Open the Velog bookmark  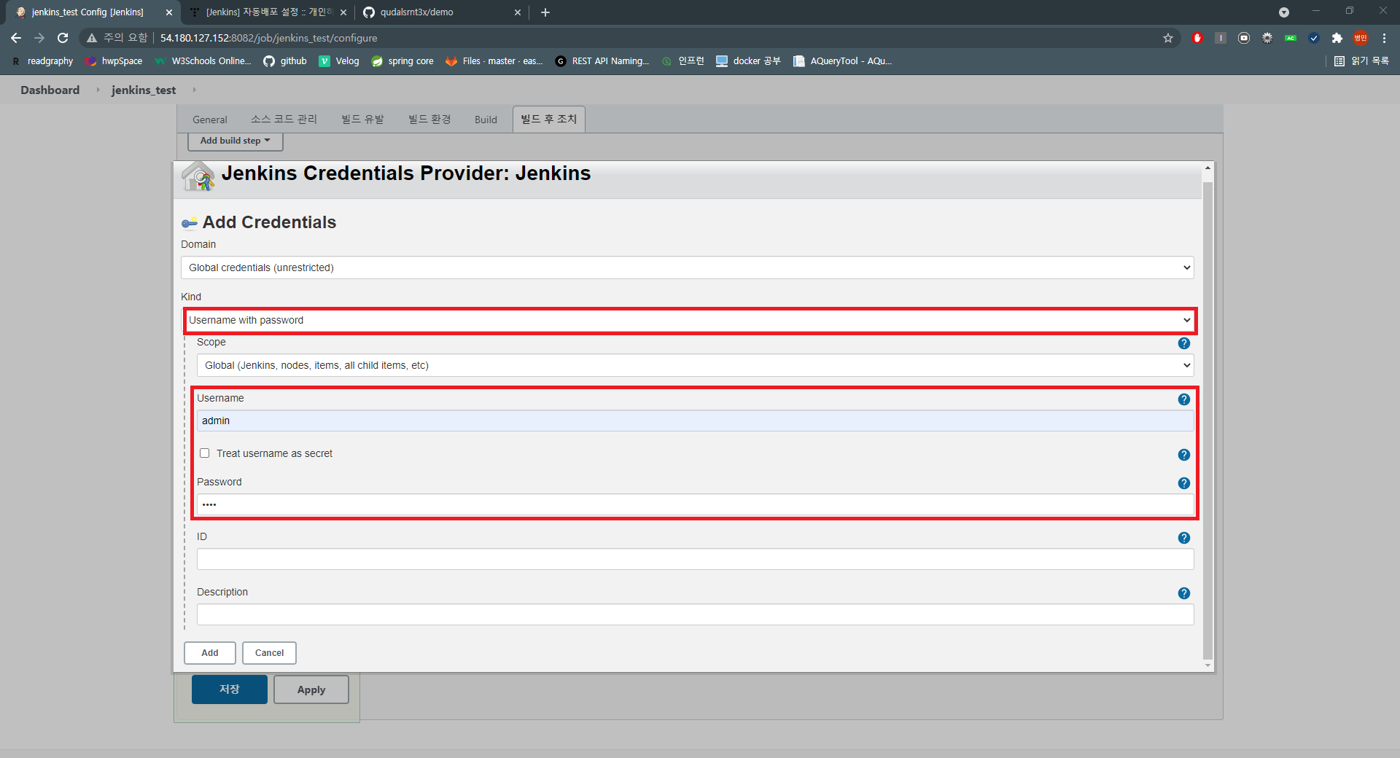point(339,61)
